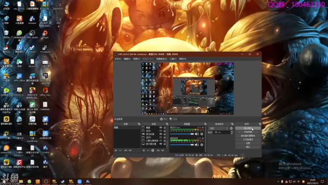Open the 淡出 transition type dropdown
The image size is (328, 185).
tap(219, 128)
